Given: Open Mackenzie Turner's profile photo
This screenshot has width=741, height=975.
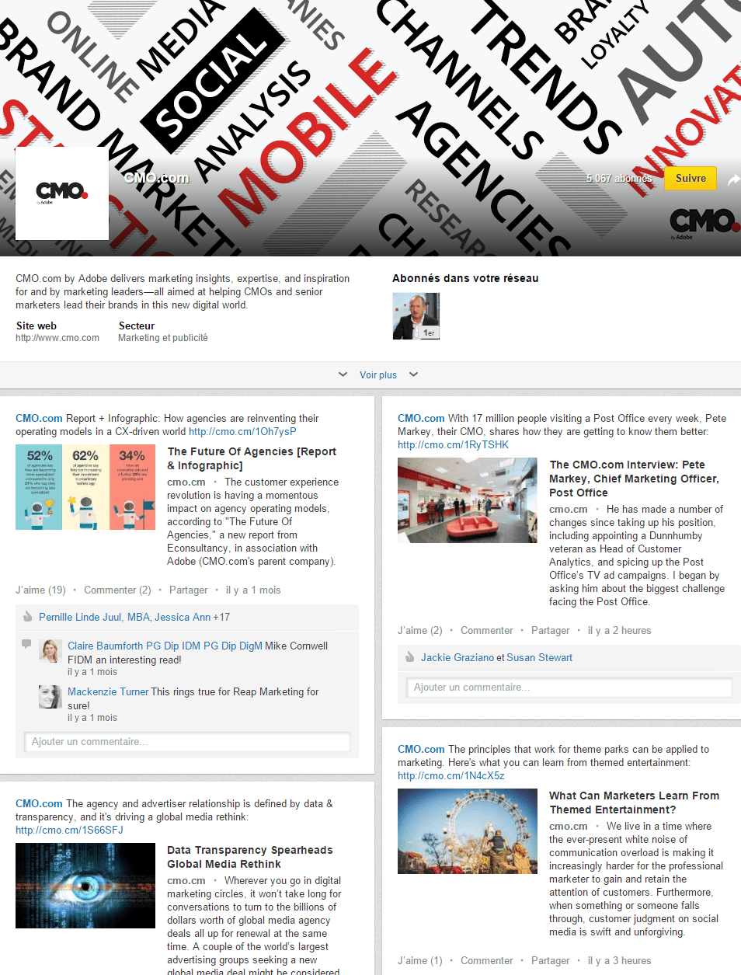Looking at the screenshot, I should pyautogui.click(x=50, y=697).
